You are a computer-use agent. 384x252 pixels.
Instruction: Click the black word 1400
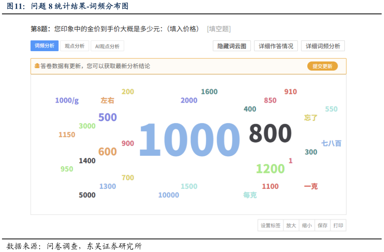[x=87, y=161]
